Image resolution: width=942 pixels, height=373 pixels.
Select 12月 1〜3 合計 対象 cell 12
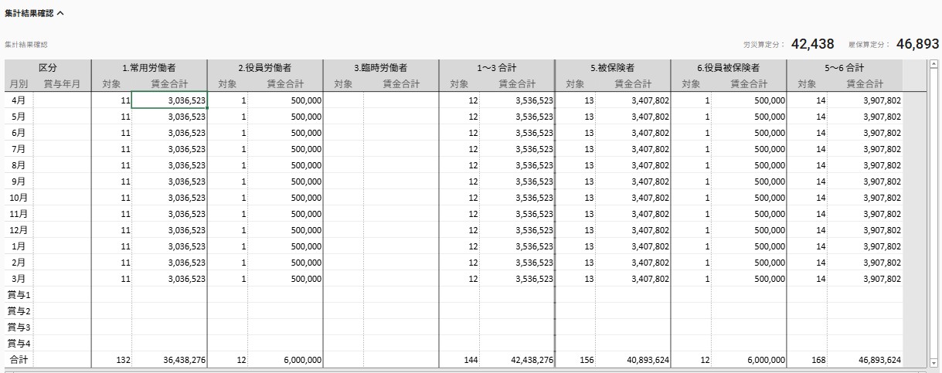pos(460,230)
